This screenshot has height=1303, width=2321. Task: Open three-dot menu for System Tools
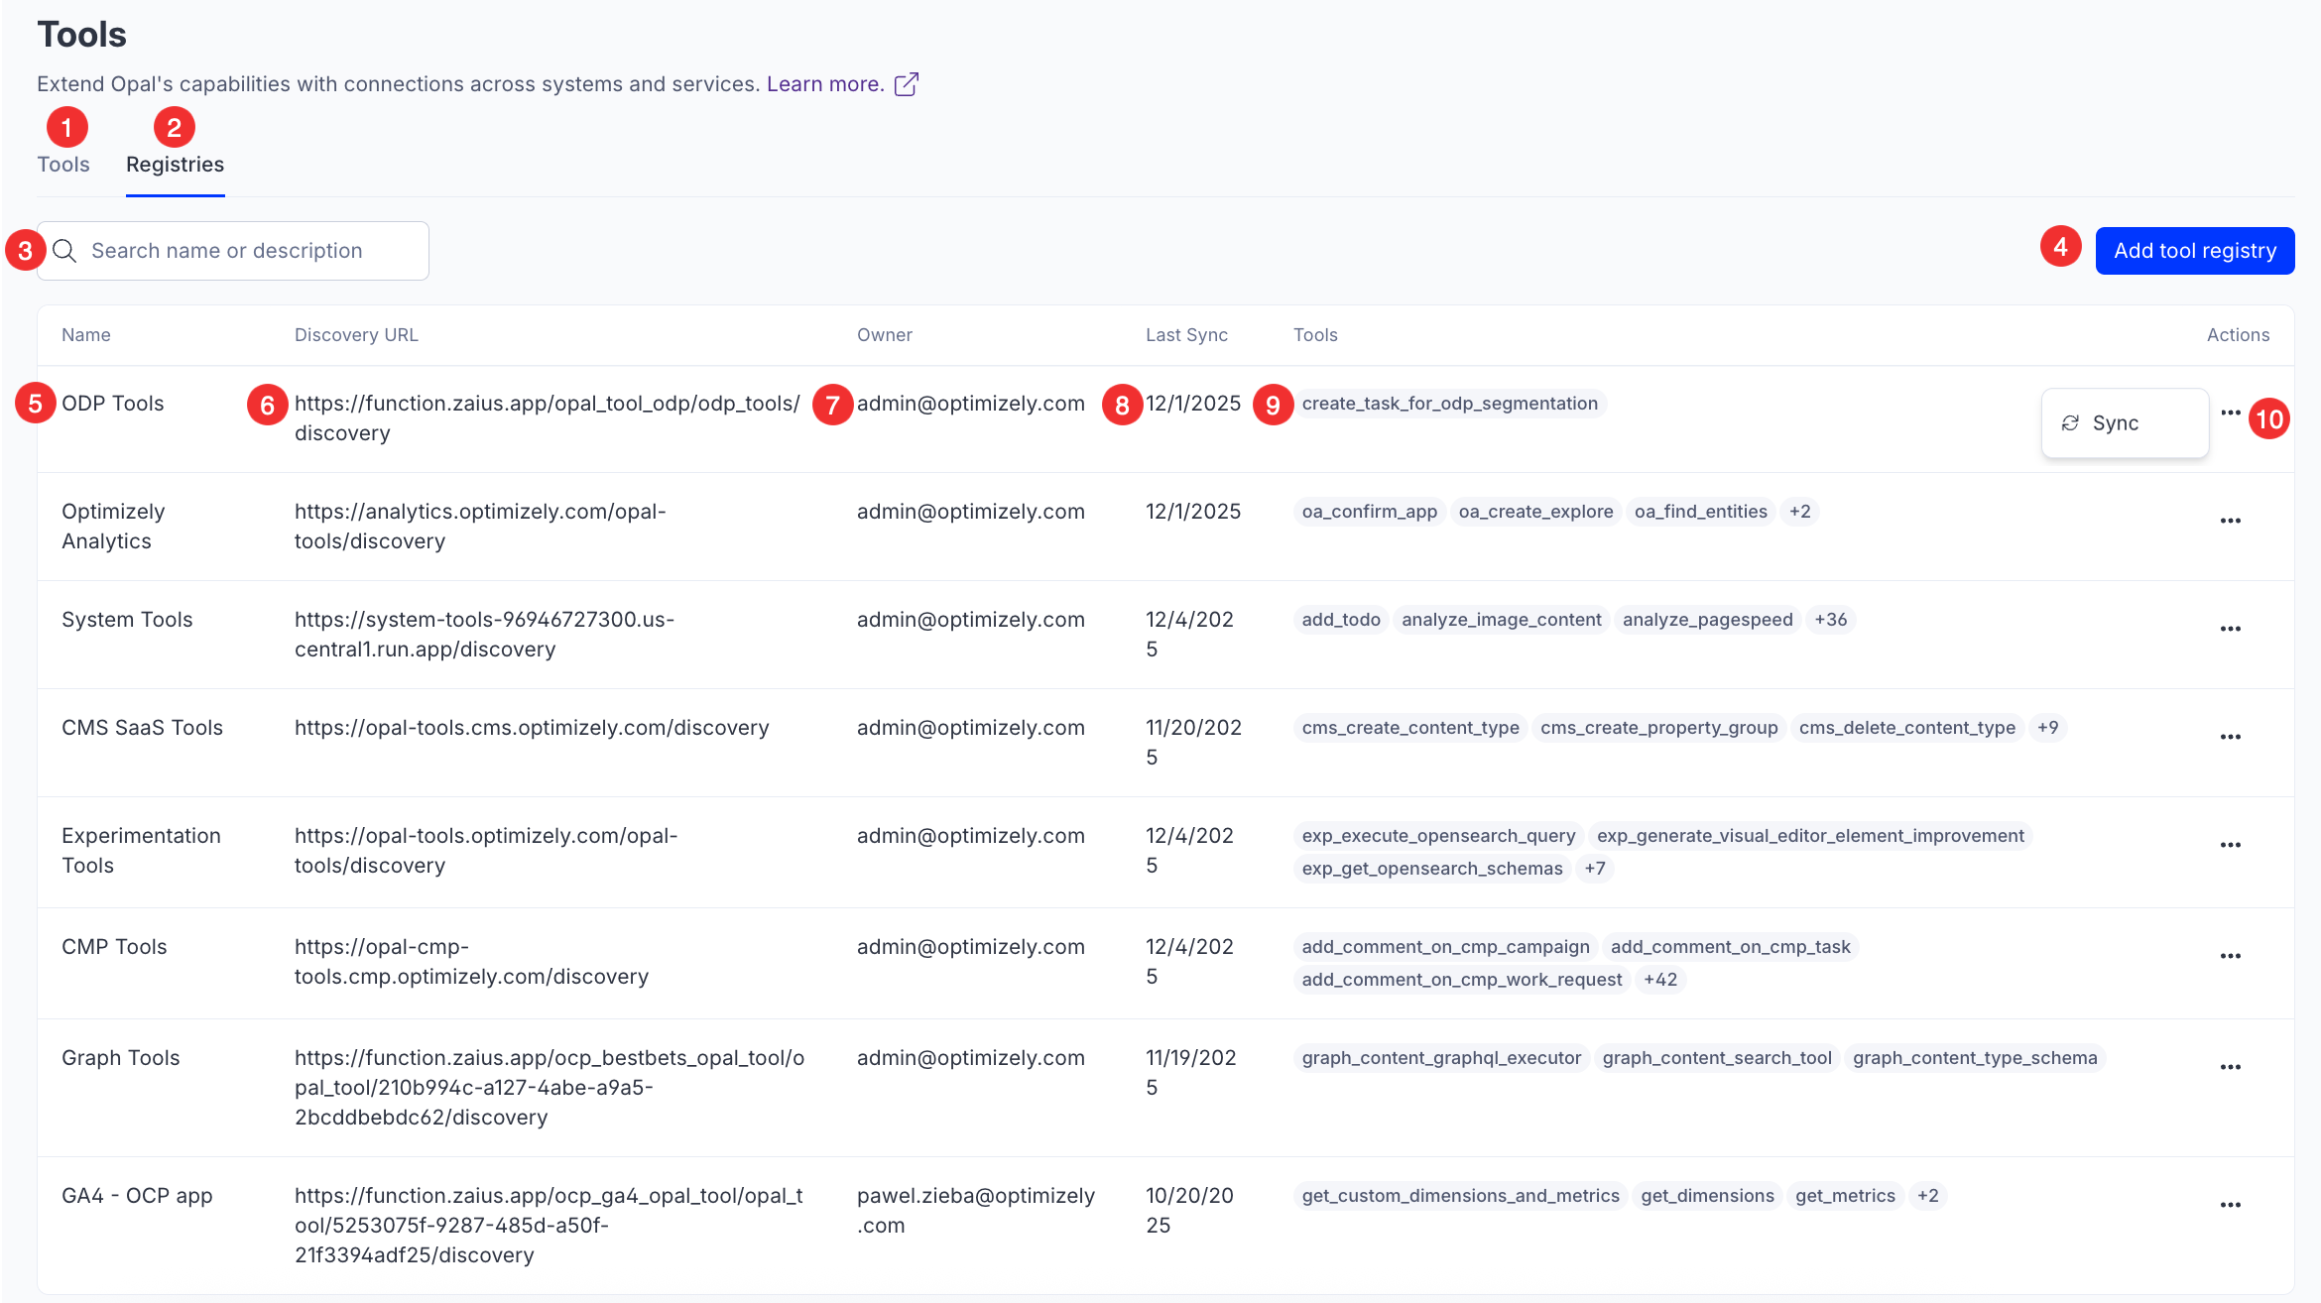pos(2231,629)
